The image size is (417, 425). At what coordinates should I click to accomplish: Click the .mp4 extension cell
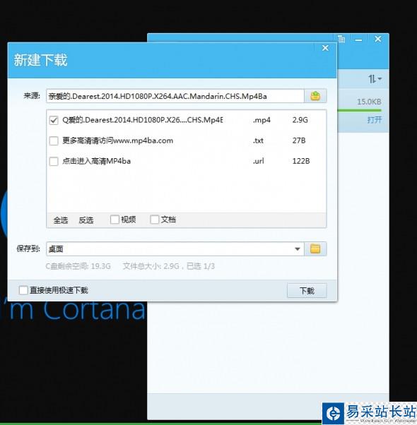point(262,120)
